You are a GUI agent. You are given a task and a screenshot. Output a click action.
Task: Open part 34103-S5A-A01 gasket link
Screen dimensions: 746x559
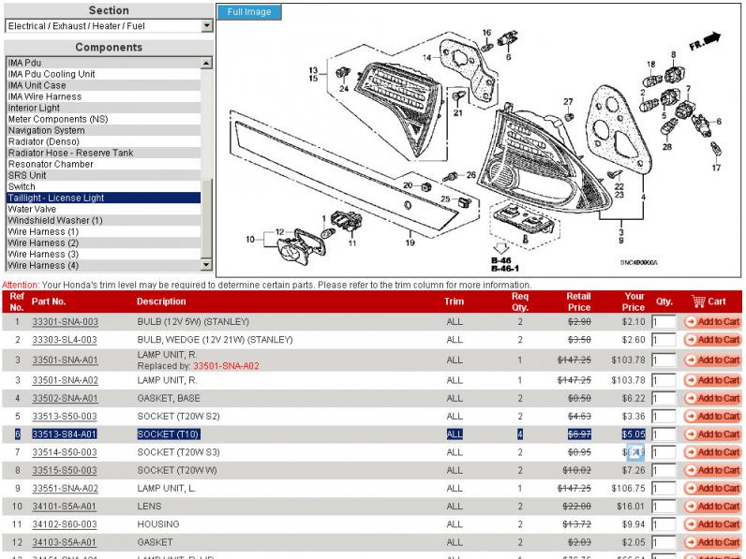[x=65, y=542]
